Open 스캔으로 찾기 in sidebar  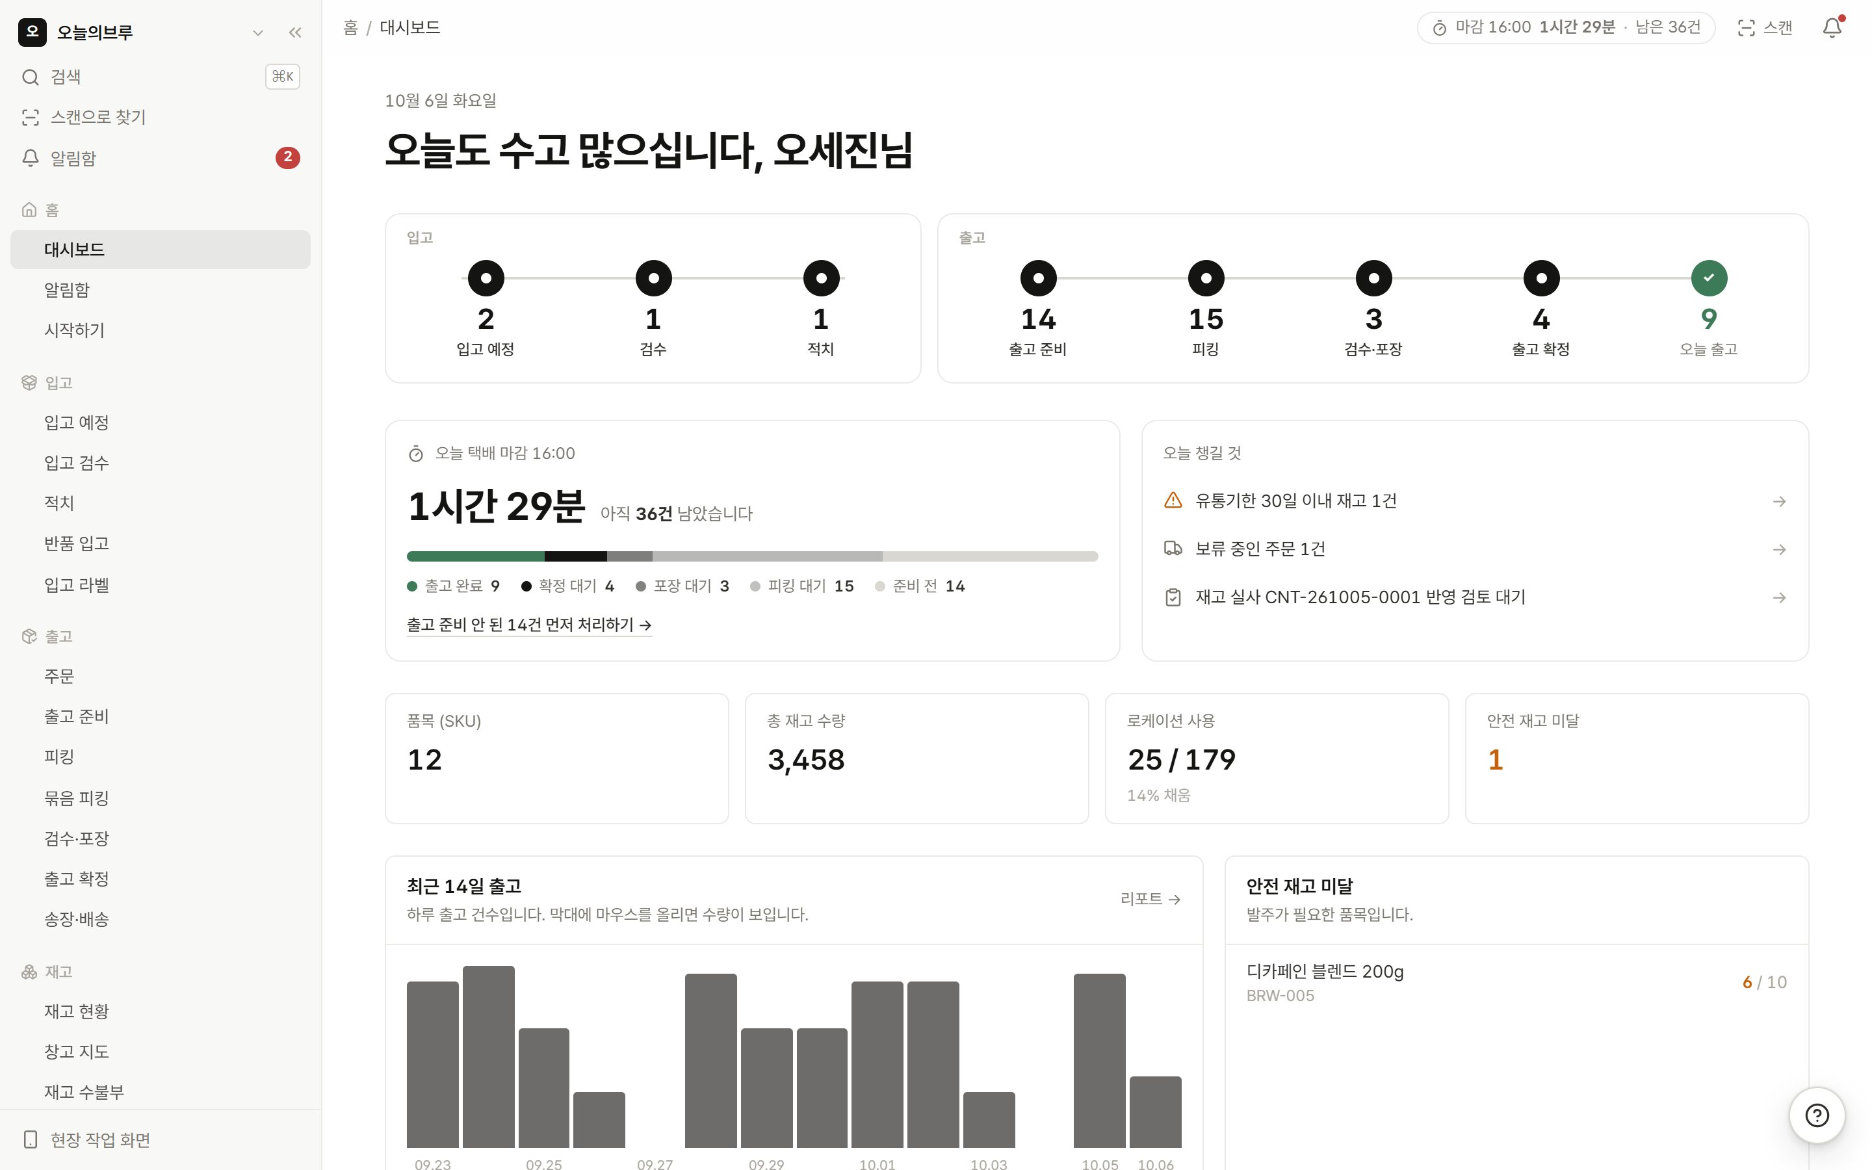click(160, 117)
